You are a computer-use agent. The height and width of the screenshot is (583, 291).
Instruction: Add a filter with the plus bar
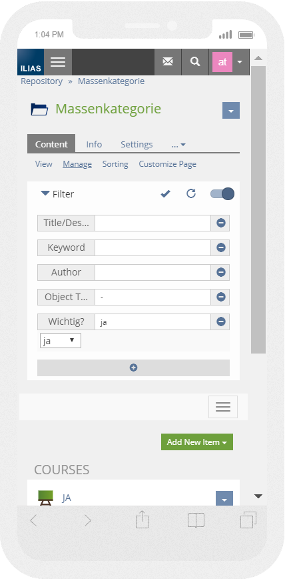[133, 368]
